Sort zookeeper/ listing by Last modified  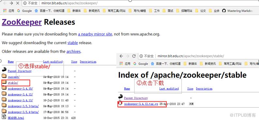click(x=53, y=62)
